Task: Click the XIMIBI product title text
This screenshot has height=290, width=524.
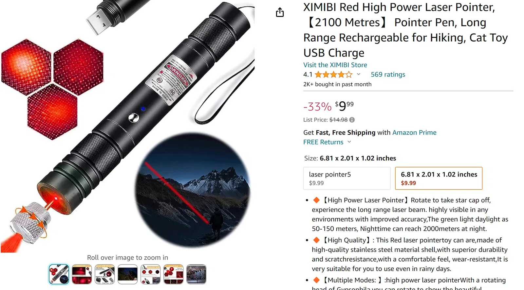Action: pyautogui.click(x=405, y=30)
